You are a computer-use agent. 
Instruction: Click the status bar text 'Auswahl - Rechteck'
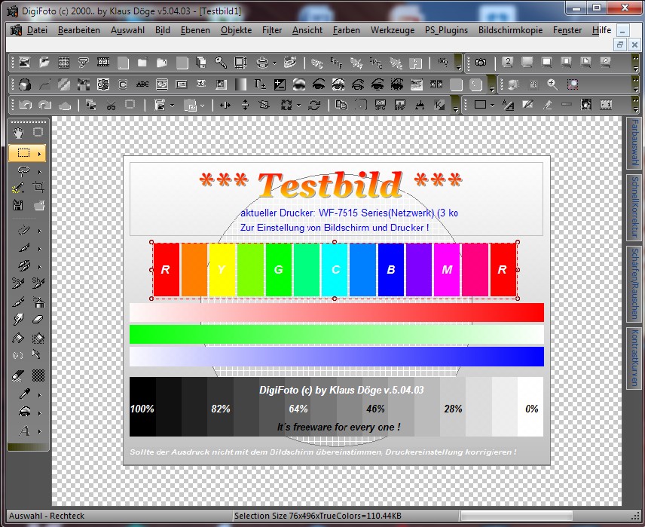47,516
